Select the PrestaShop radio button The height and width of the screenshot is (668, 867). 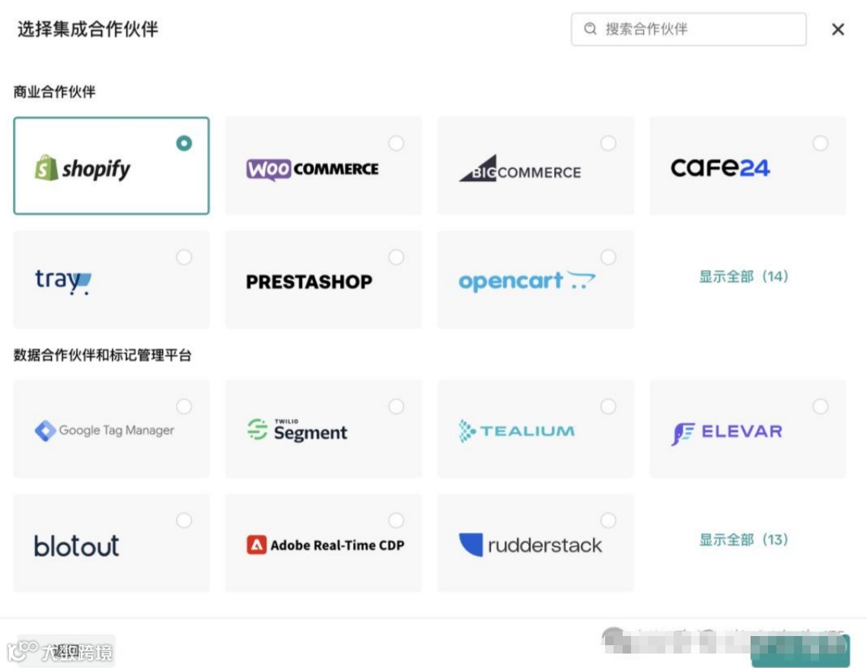[396, 257]
